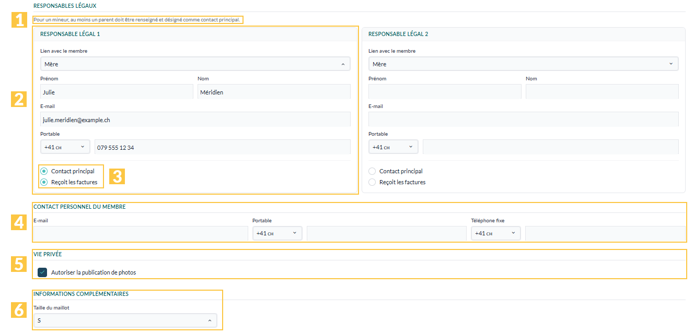694x334 pixels.
Task: Focus the E-mail field with julie.meridien@example.ch
Action: coord(195,120)
